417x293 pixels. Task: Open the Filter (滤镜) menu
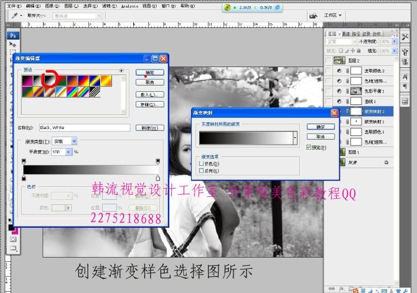tap(110, 6)
